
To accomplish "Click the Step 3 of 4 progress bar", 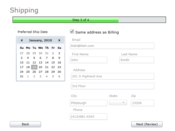I will pyautogui.click(x=89, y=20).
